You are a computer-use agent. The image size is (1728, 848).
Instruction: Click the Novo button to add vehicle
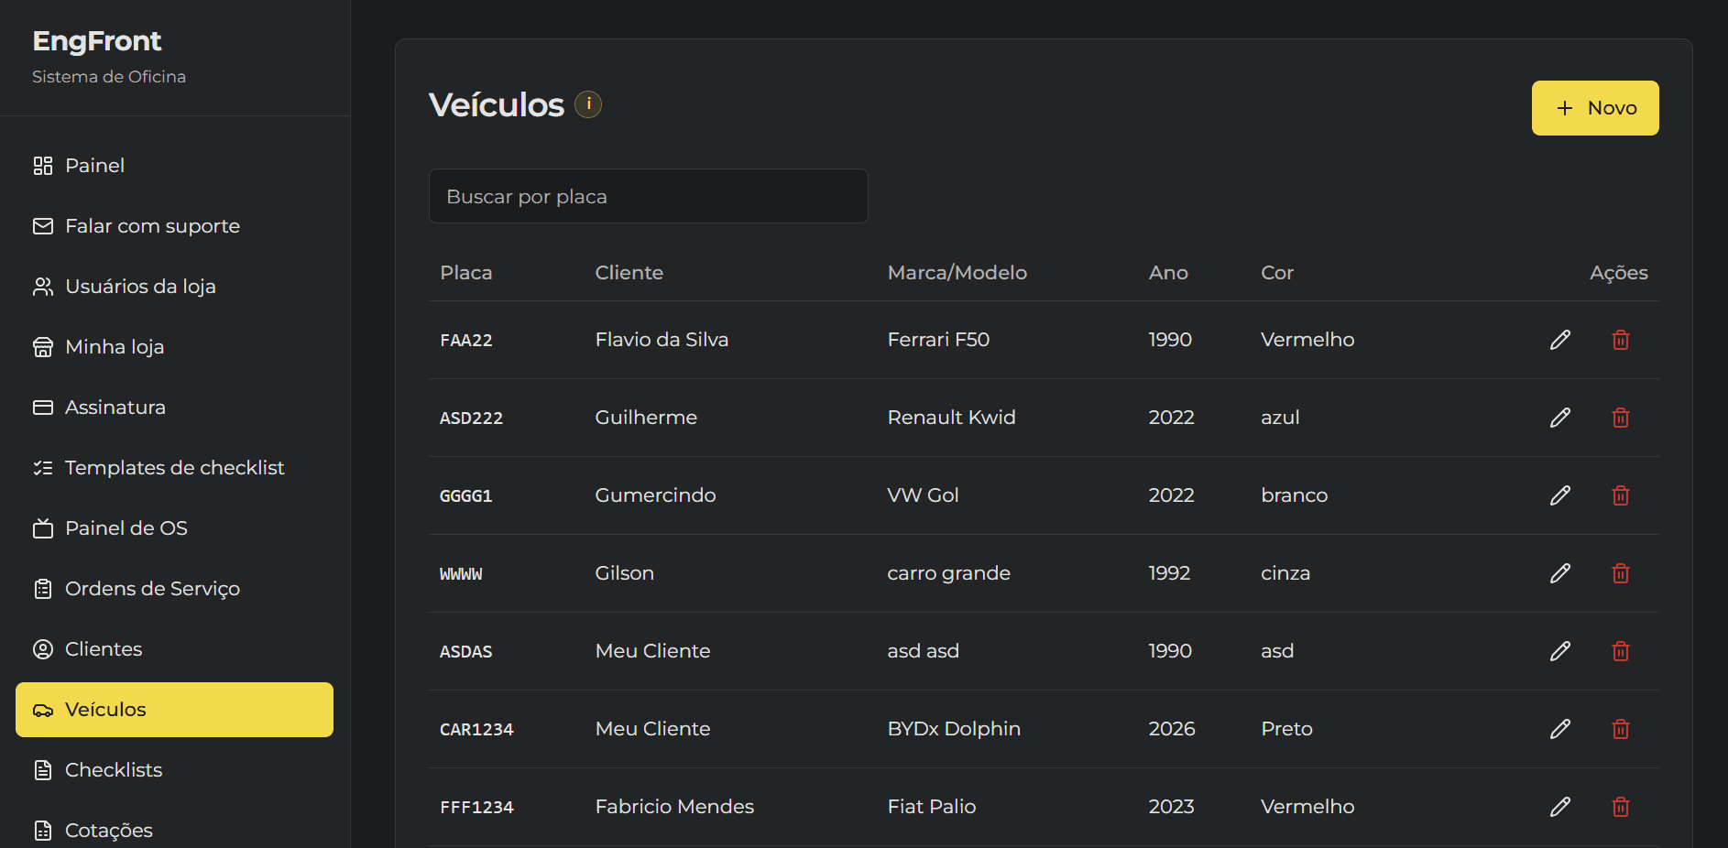click(1594, 107)
